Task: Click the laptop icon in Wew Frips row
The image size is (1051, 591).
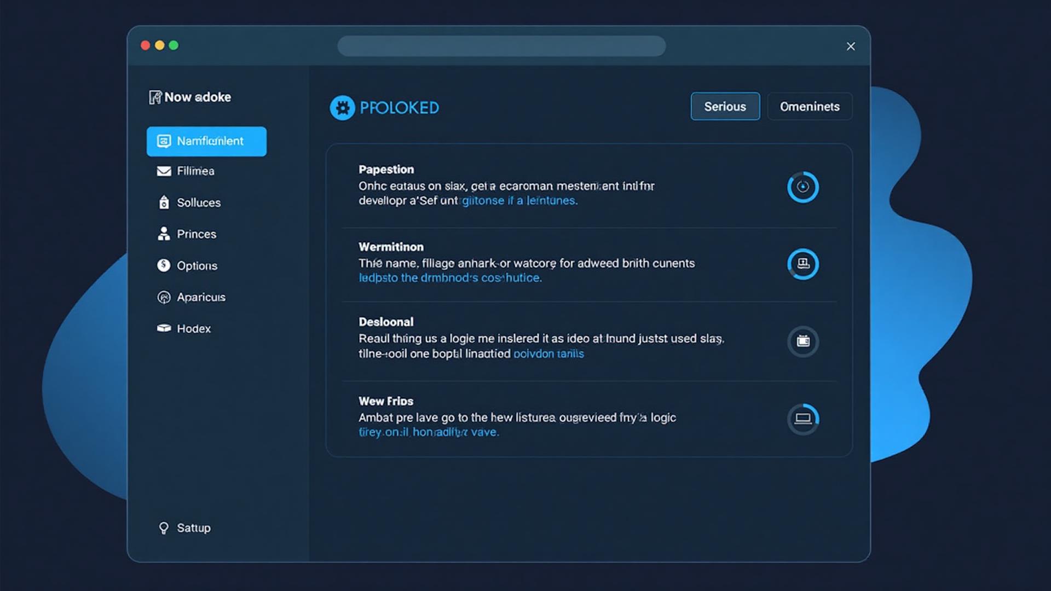Action: 803,419
